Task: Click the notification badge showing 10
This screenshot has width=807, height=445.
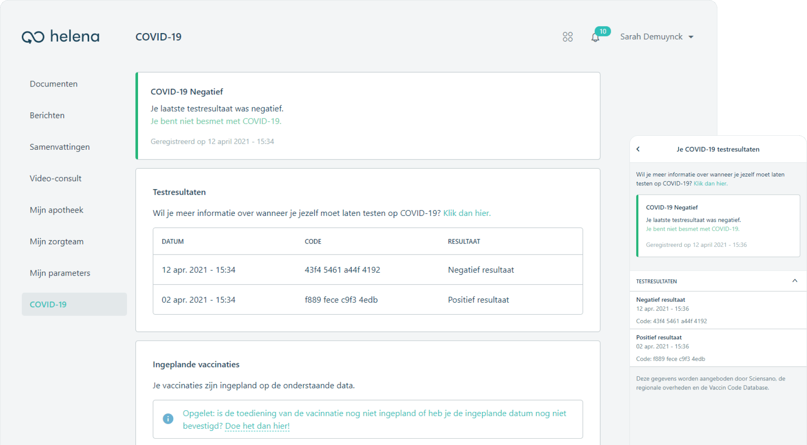Action: (x=603, y=31)
